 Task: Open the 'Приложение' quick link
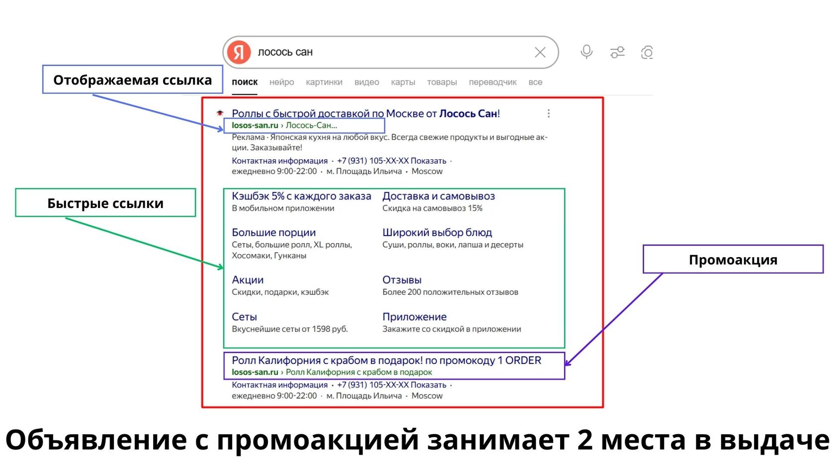[415, 317]
